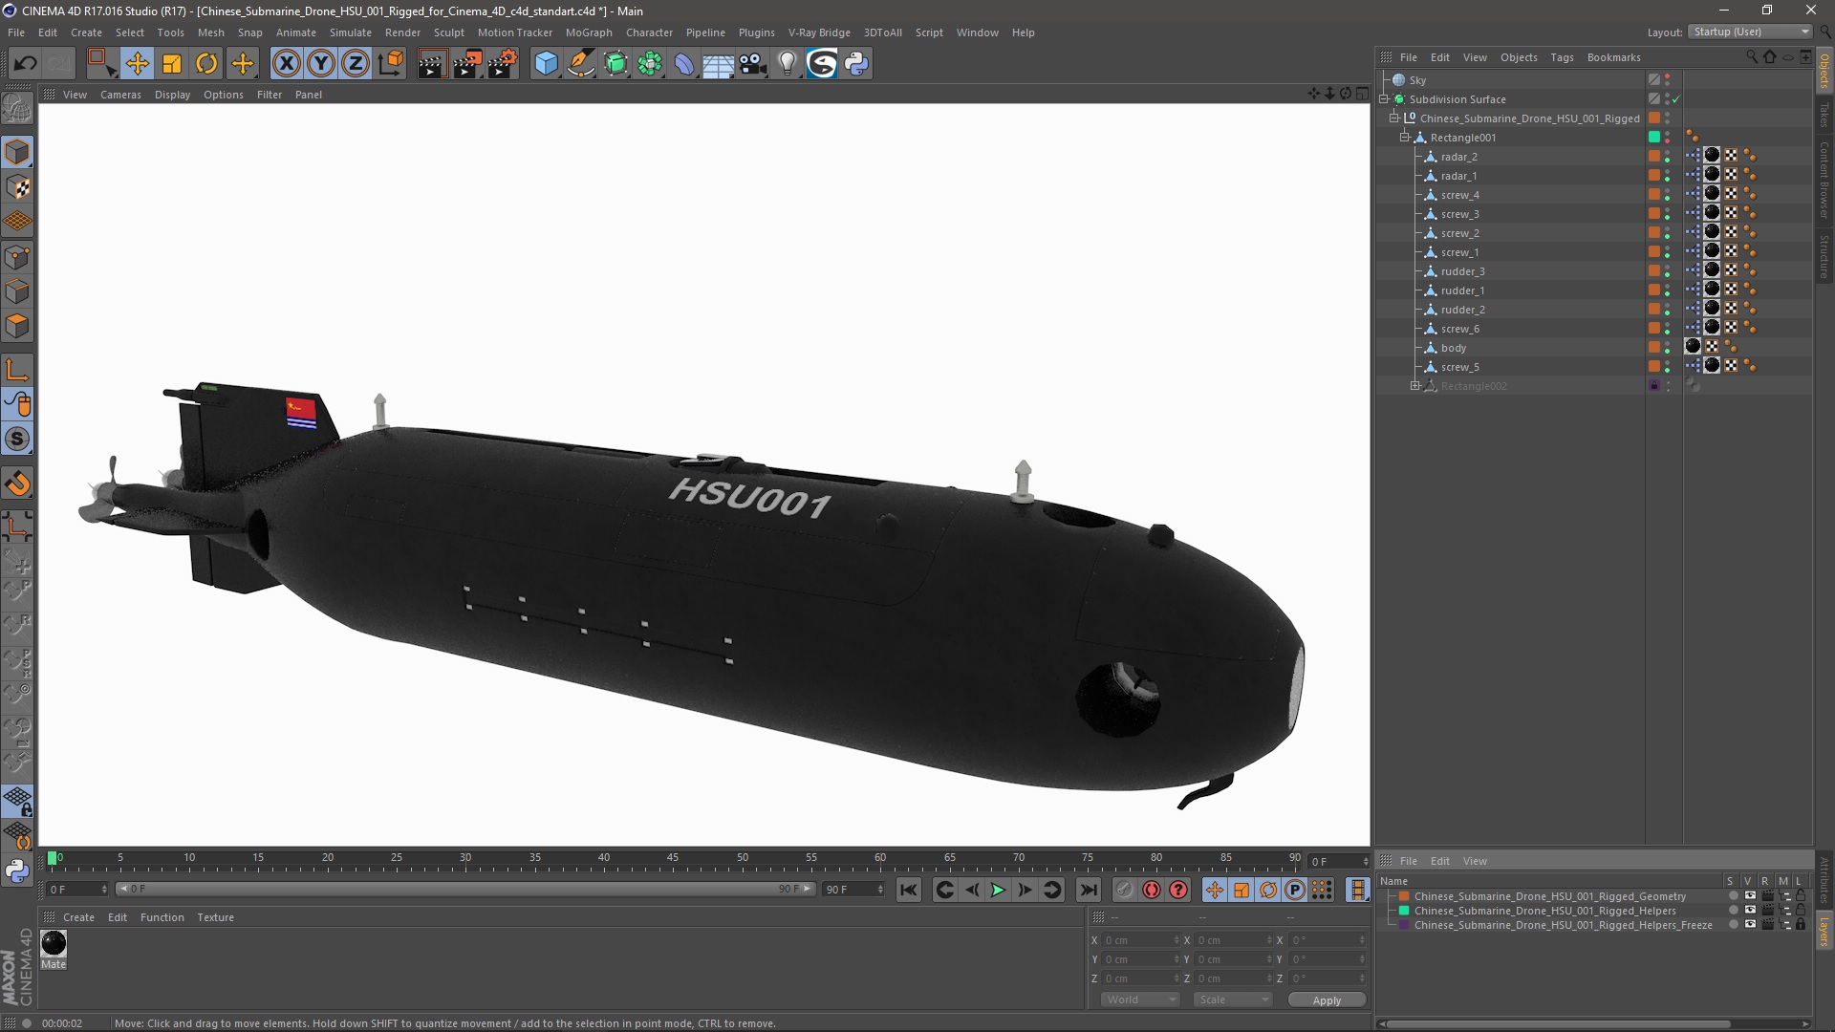Select the Move tool in top toolbar

coord(137,64)
